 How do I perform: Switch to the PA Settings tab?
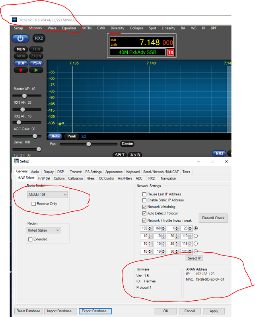pos(93,172)
